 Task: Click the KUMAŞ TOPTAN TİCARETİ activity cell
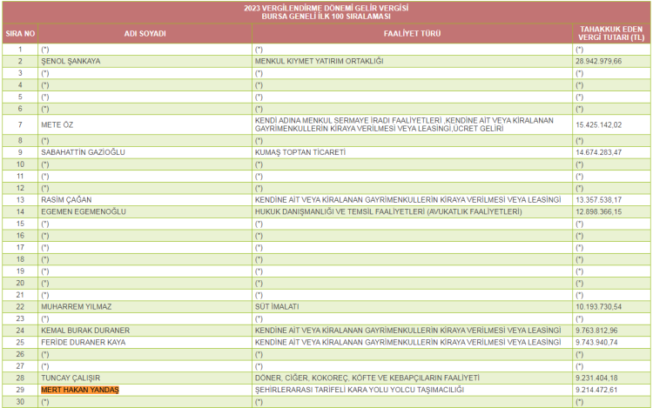click(x=300, y=152)
